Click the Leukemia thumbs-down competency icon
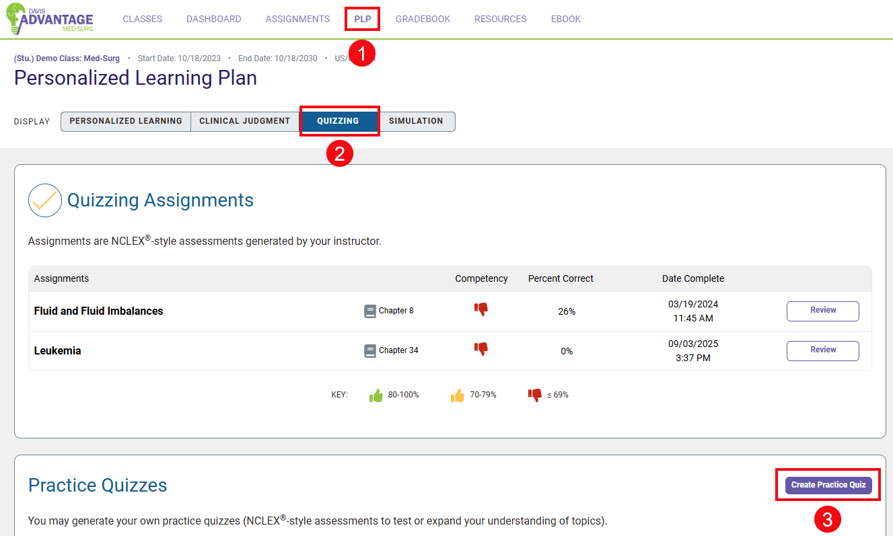This screenshot has height=536, width=893. click(480, 349)
